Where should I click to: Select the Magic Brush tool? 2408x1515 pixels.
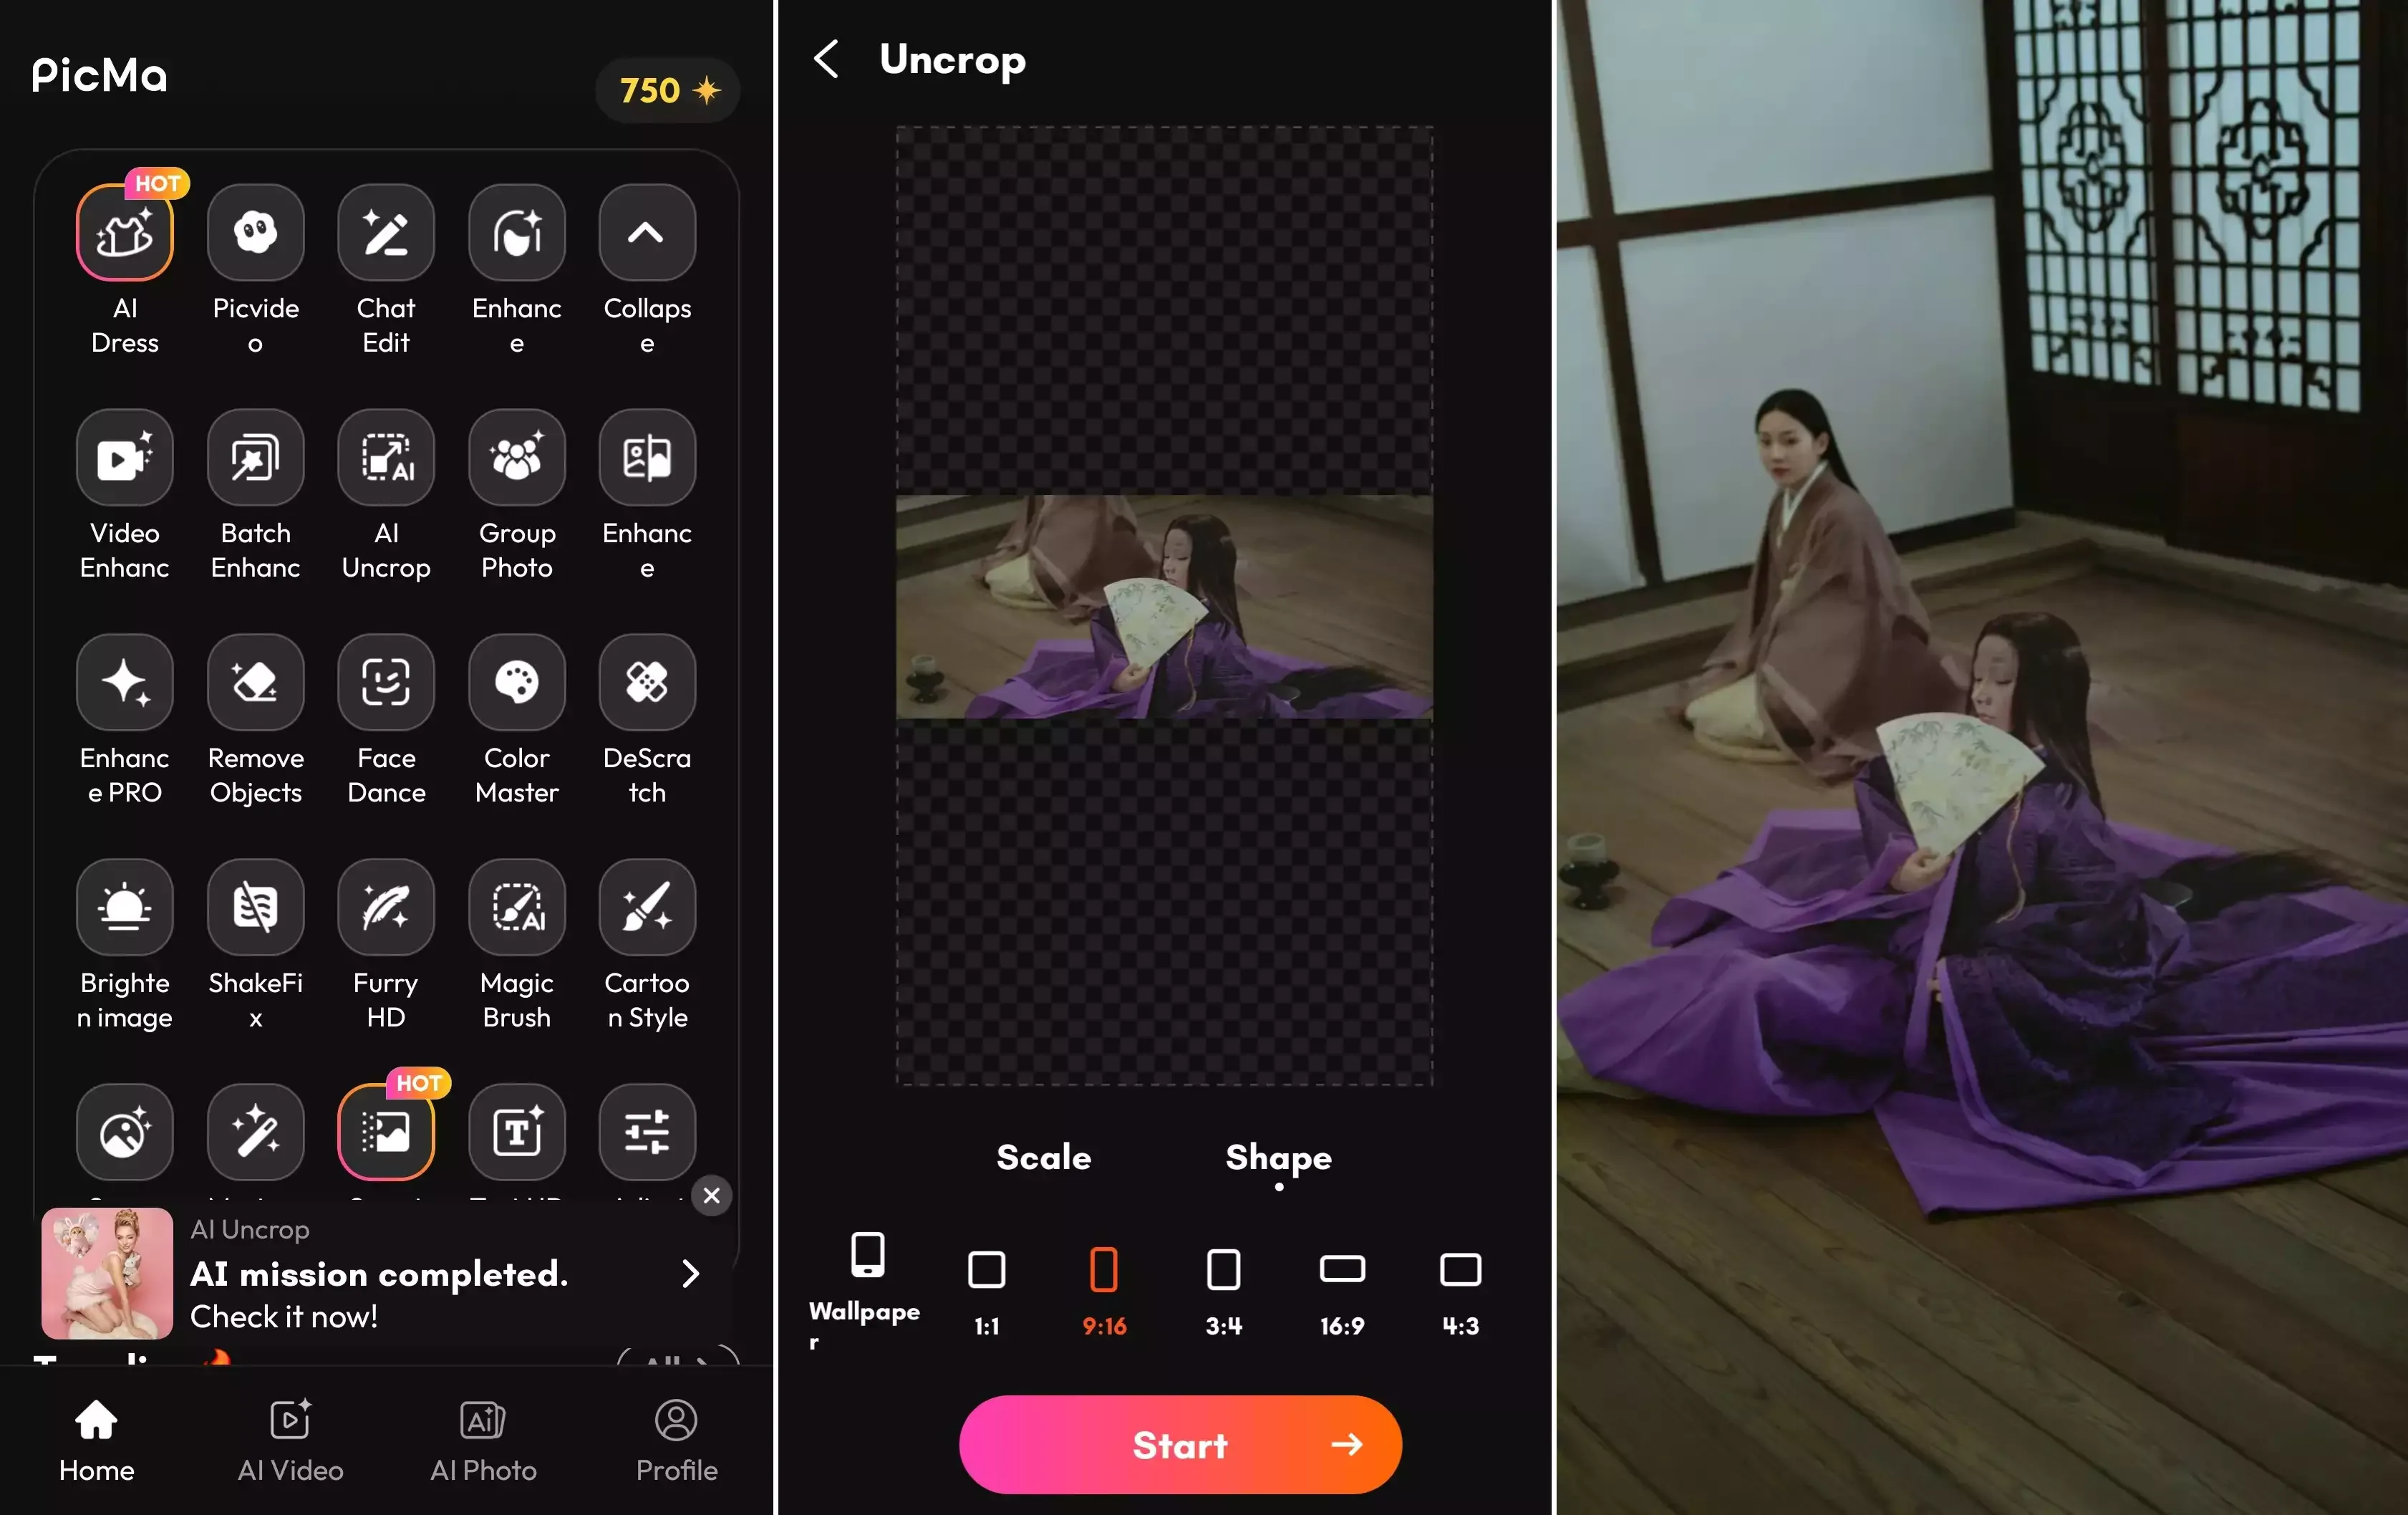(516, 908)
